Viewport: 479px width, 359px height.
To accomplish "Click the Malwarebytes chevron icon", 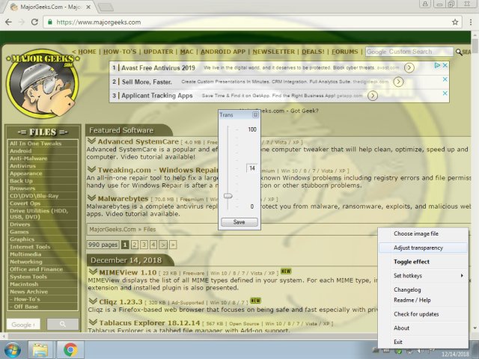I will click(x=91, y=197).
